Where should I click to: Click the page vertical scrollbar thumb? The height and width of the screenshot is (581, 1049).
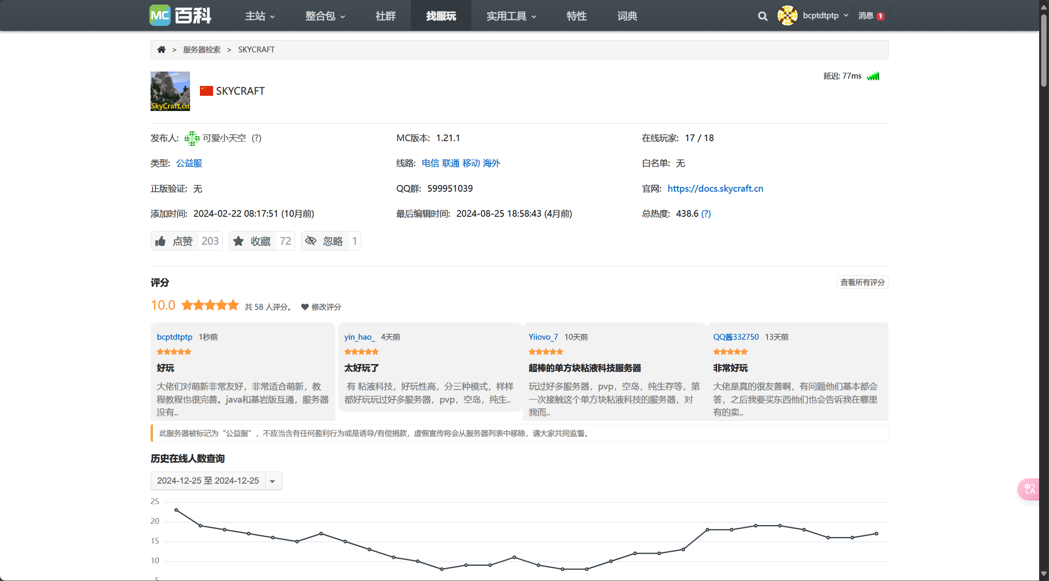1044,50
